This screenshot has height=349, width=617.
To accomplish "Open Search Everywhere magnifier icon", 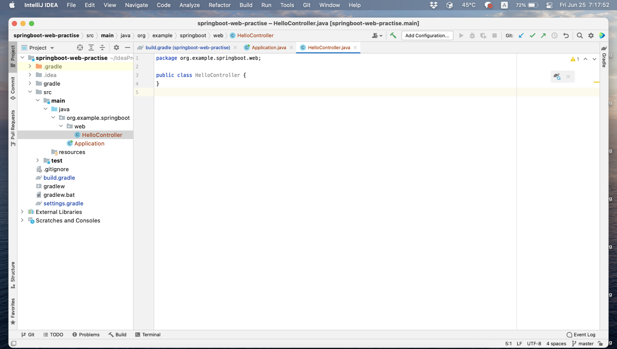I will click(x=579, y=35).
